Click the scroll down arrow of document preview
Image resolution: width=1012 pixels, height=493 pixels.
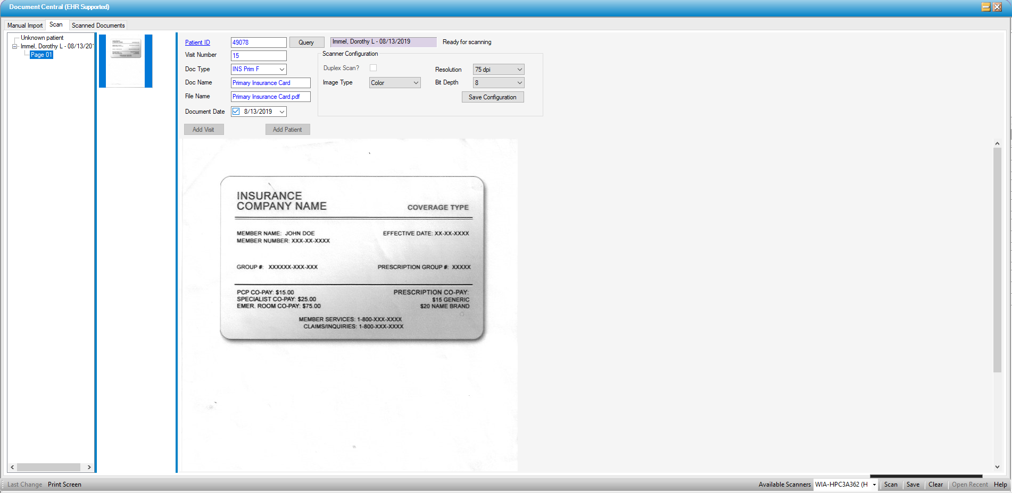[997, 467]
